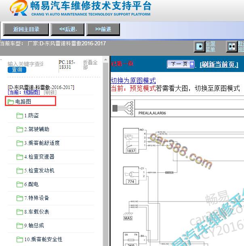This screenshot has height=246, width=244.
Task: Click the default view split icon
Action: [x=232, y=47]
